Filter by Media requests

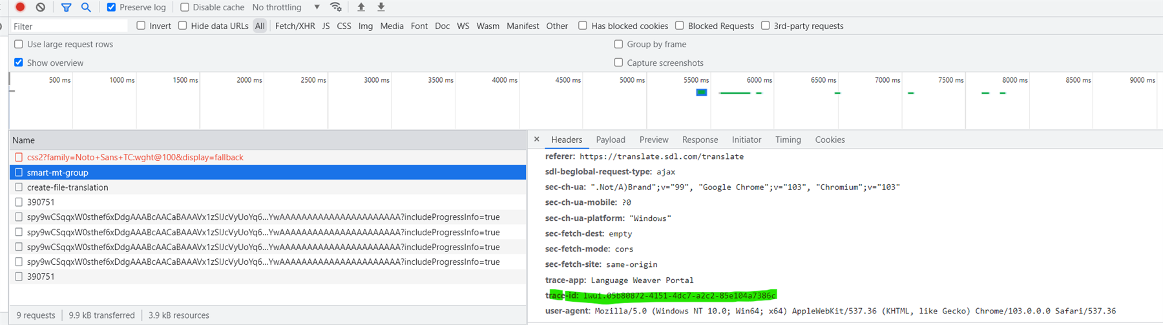tap(392, 26)
